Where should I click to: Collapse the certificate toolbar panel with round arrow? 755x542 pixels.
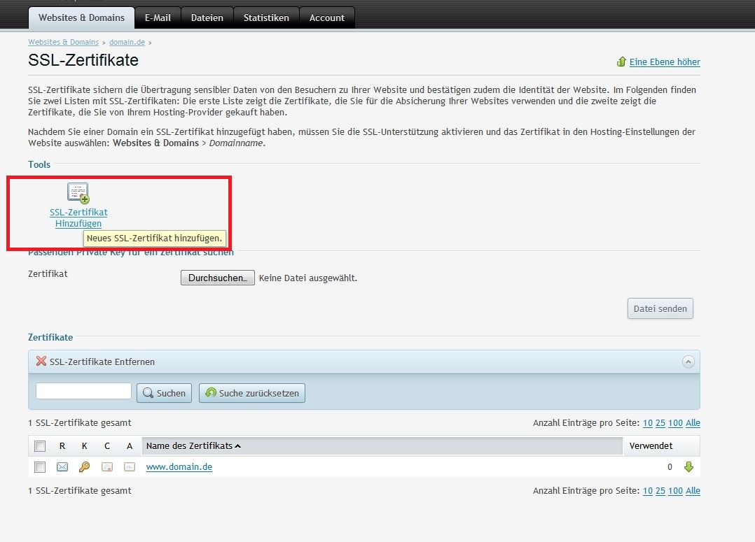tap(688, 362)
